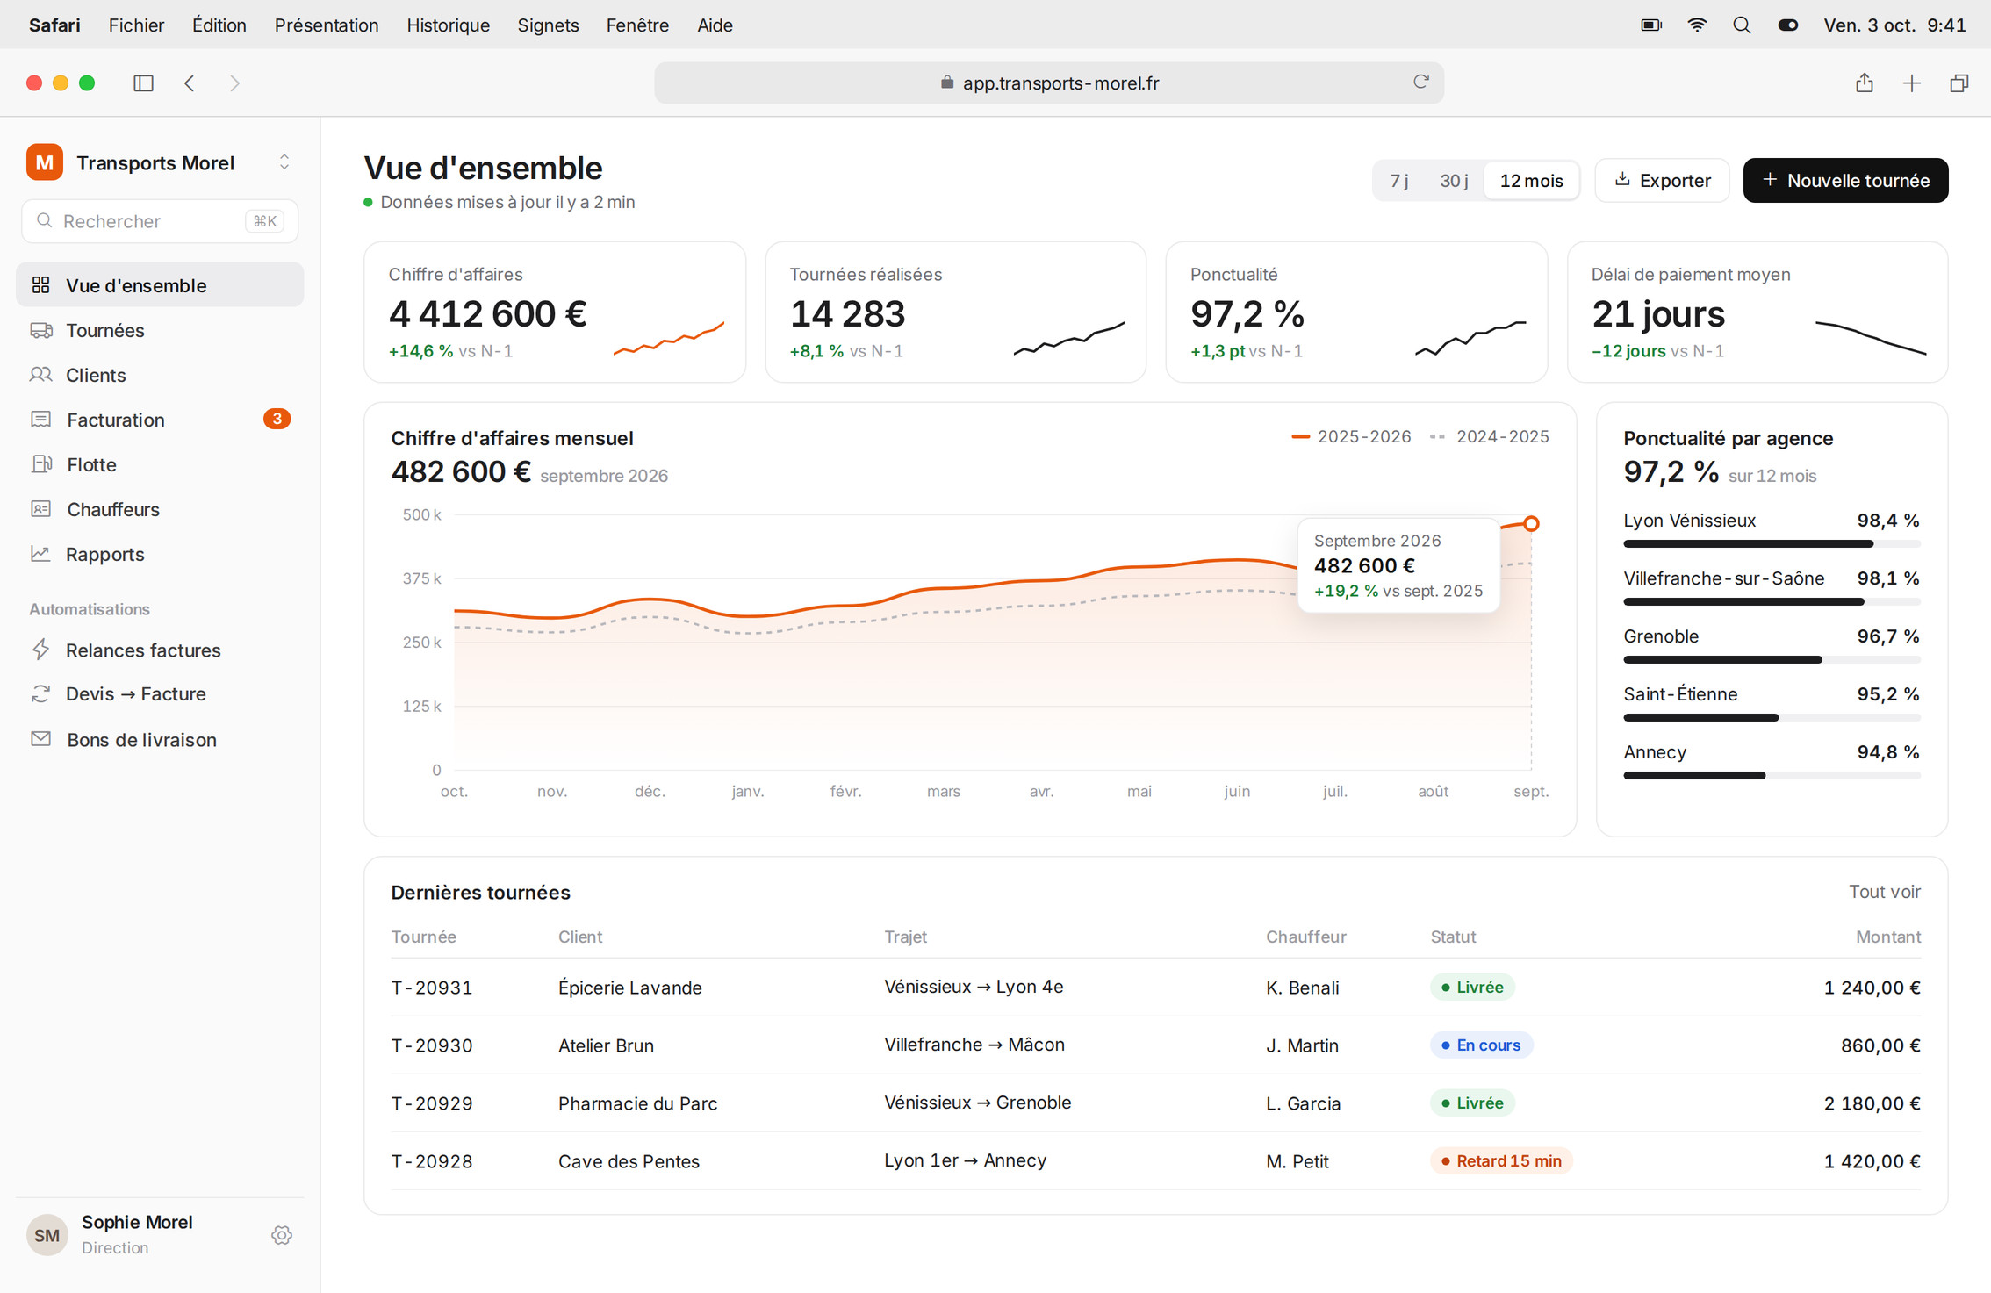The height and width of the screenshot is (1293, 1991).
Task: Switch the period to 7 j
Action: pyautogui.click(x=1399, y=180)
